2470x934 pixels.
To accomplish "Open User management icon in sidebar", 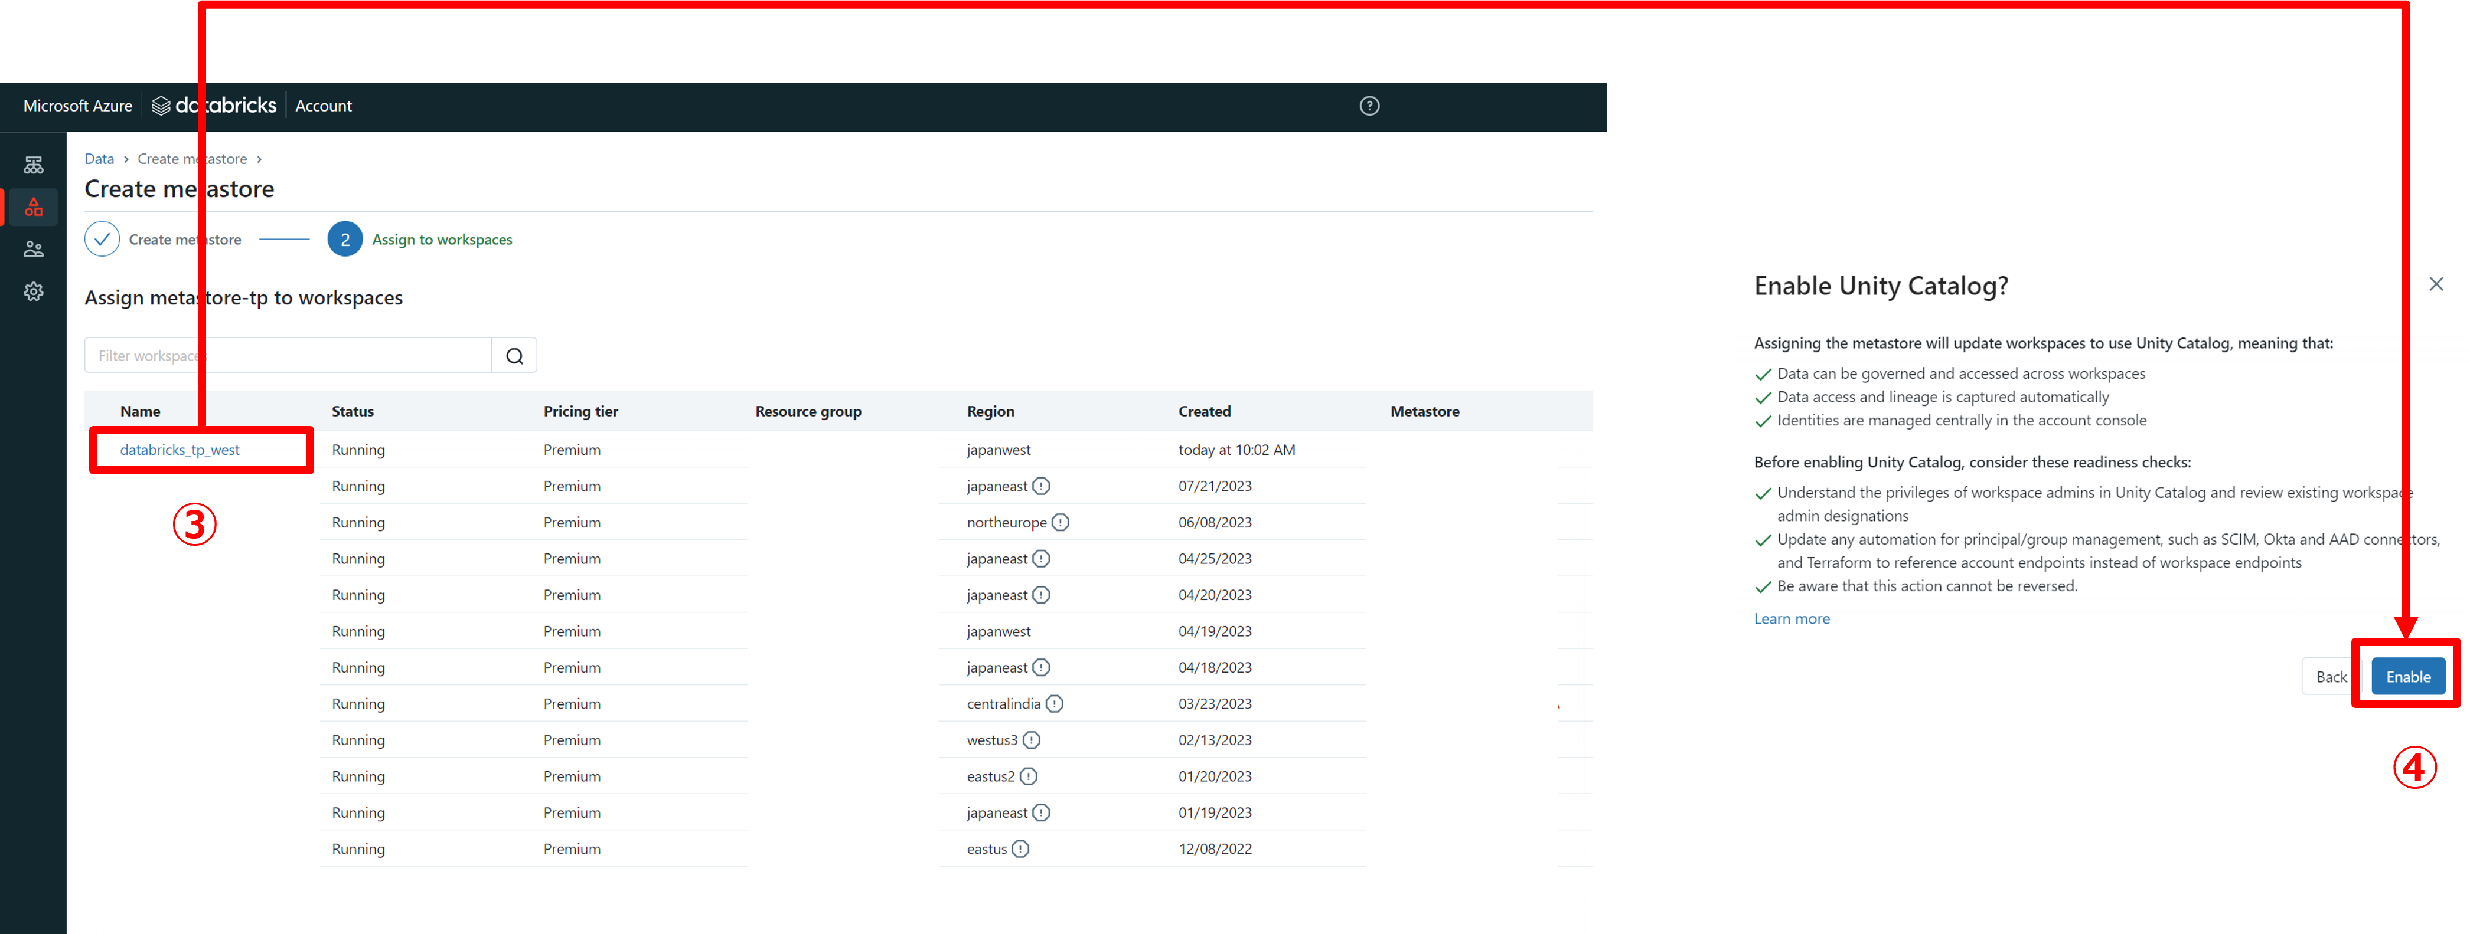I will [x=34, y=249].
